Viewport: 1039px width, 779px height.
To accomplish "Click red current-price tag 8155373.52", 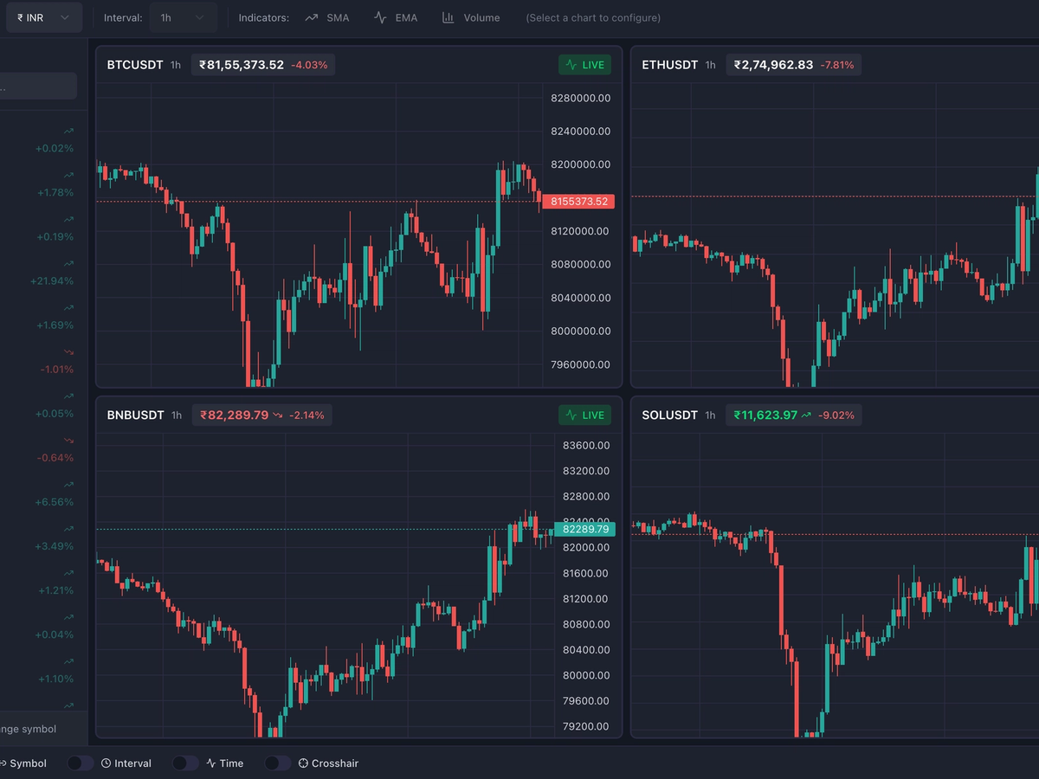I will tap(578, 202).
